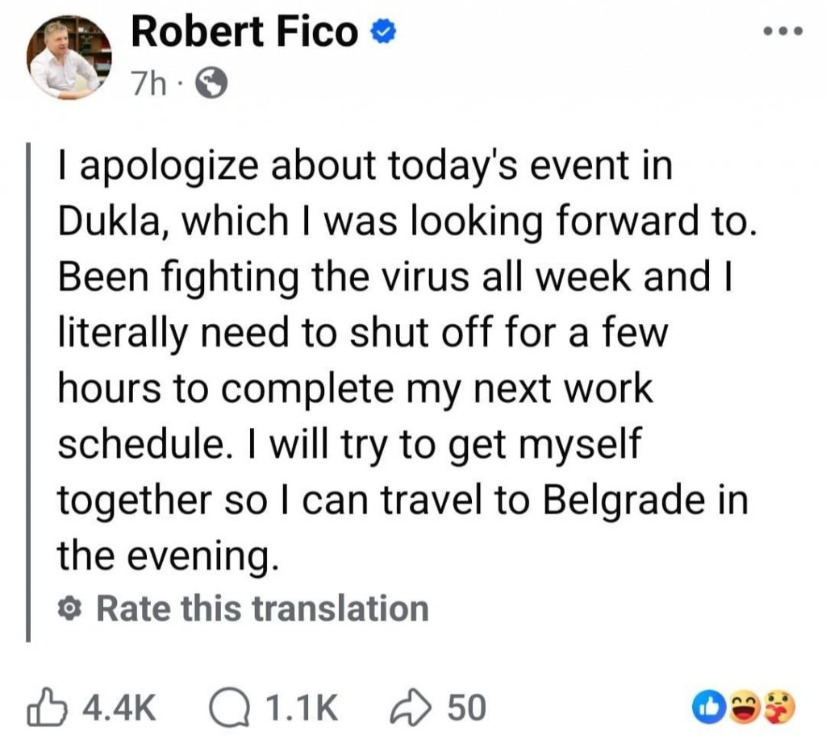The height and width of the screenshot is (739, 826).
Task: Click the Care hugging-heart reaction emoji
Action: (778, 708)
